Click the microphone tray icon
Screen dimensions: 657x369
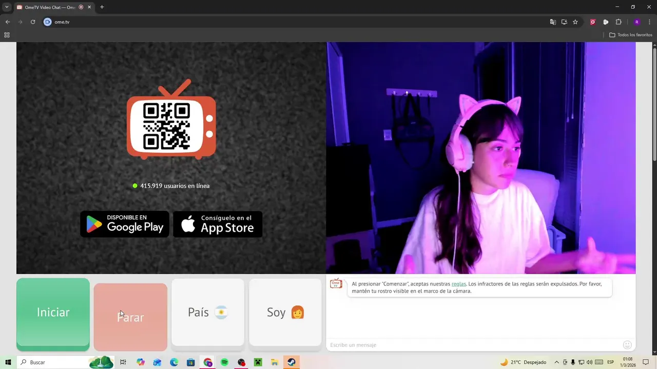point(573,362)
